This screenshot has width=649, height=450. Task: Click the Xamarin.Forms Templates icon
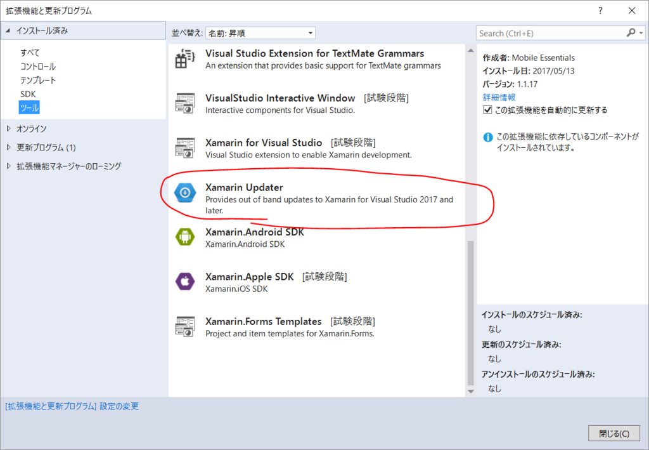(184, 327)
